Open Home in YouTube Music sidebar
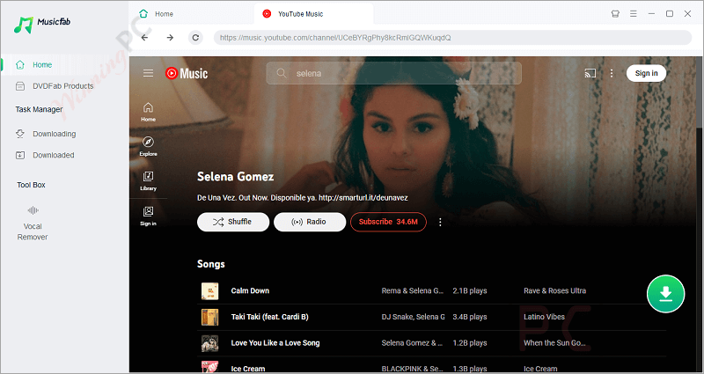This screenshot has height=374, width=704. pos(148,112)
